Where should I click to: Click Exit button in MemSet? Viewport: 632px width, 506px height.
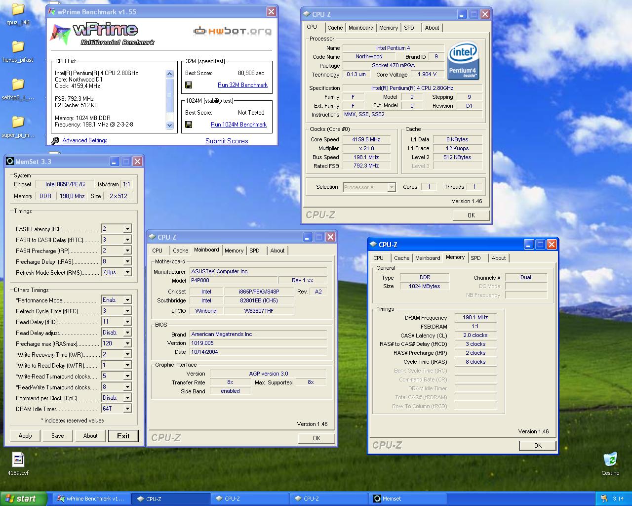pos(123,436)
